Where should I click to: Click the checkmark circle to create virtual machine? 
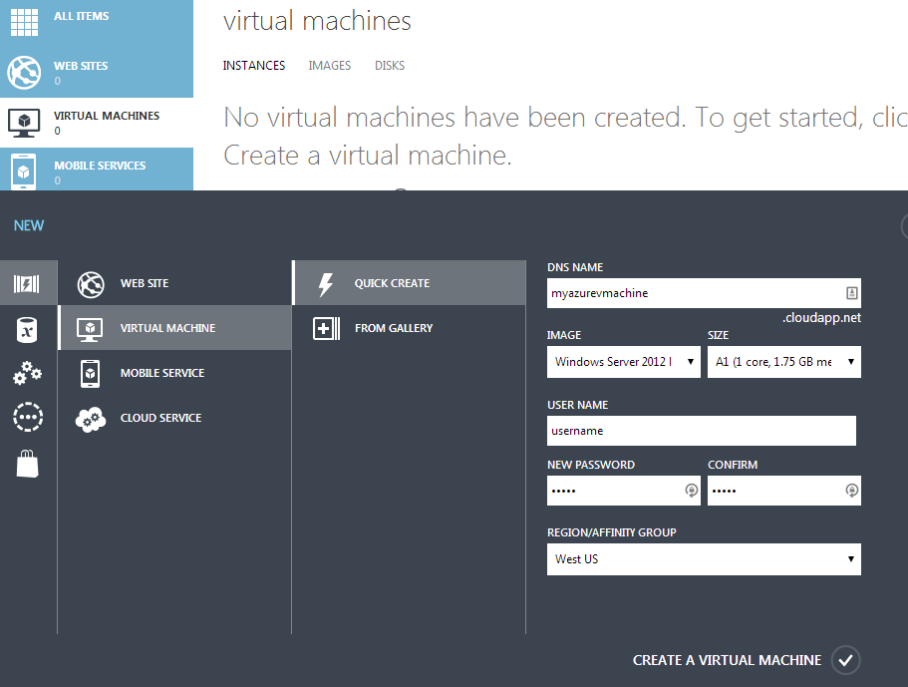[845, 660]
